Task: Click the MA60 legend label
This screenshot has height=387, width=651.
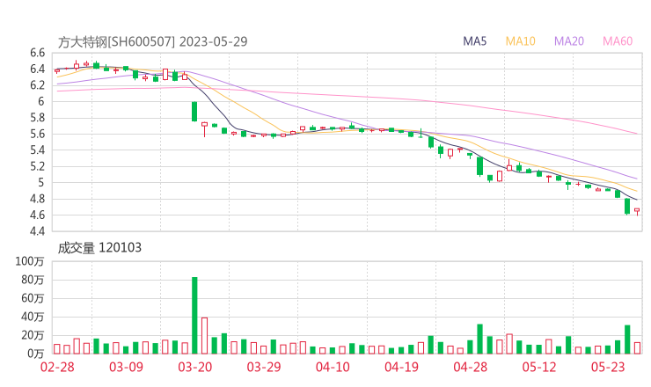Action: [618, 41]
